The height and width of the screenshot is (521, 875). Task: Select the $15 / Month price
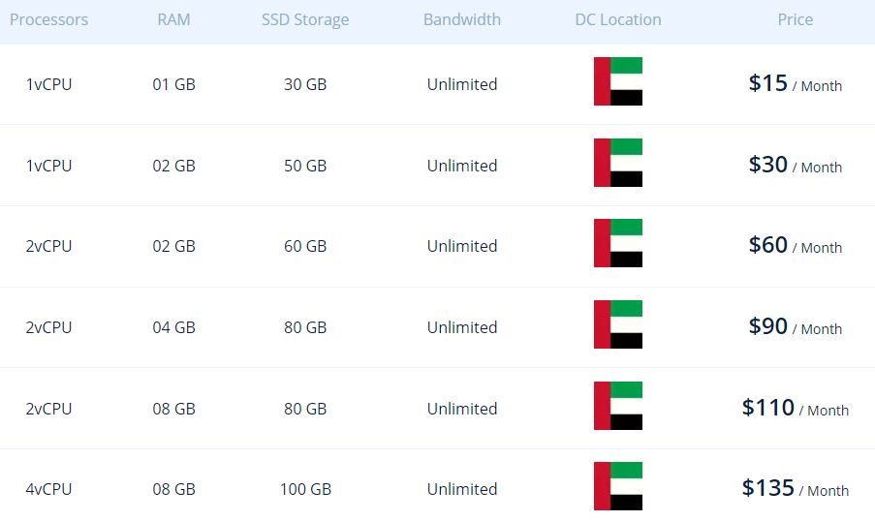(795, 84)
